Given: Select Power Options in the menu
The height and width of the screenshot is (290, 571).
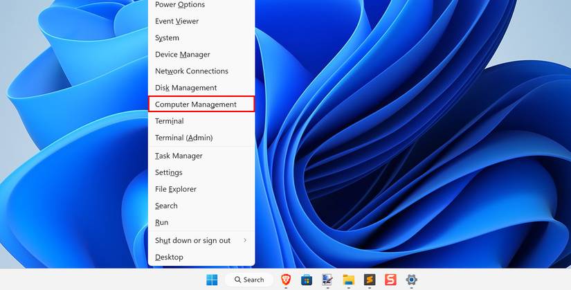Looking at the screenshot, I should [x=201, y=5].
